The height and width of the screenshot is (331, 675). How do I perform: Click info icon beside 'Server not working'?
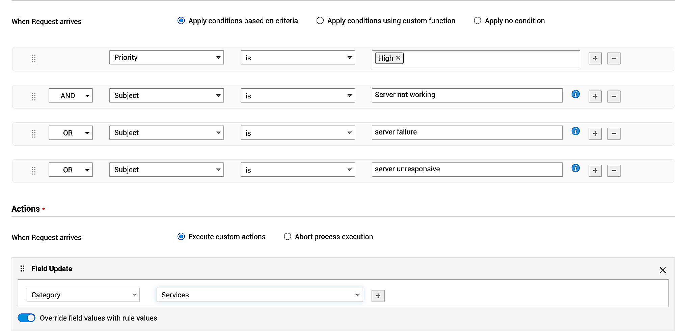[x=575, y=94]
